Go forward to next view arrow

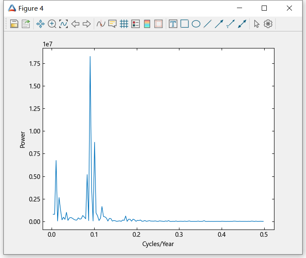87,24
